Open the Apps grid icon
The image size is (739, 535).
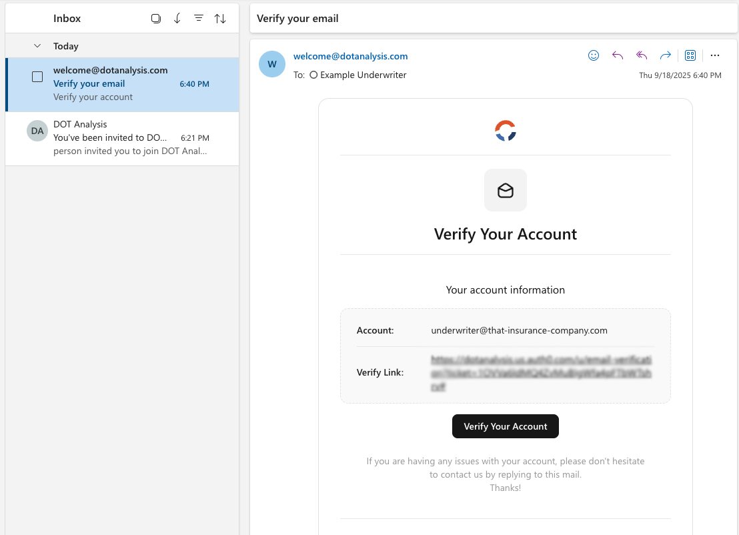(690, 55)
